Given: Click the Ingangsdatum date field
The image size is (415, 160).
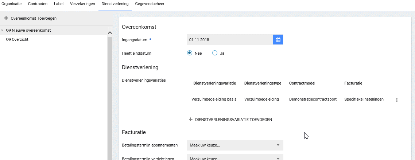Looking at the screenshot, I should 229,40.
